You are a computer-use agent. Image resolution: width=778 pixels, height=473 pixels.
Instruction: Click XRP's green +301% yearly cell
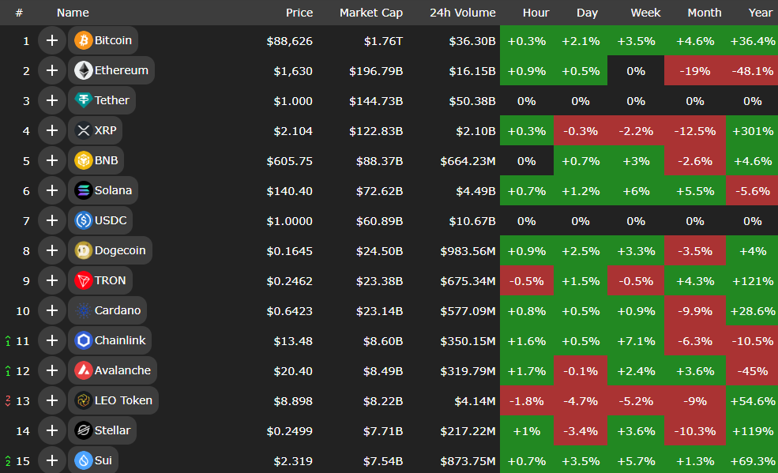pyautogui.click(x=752, y=130)
